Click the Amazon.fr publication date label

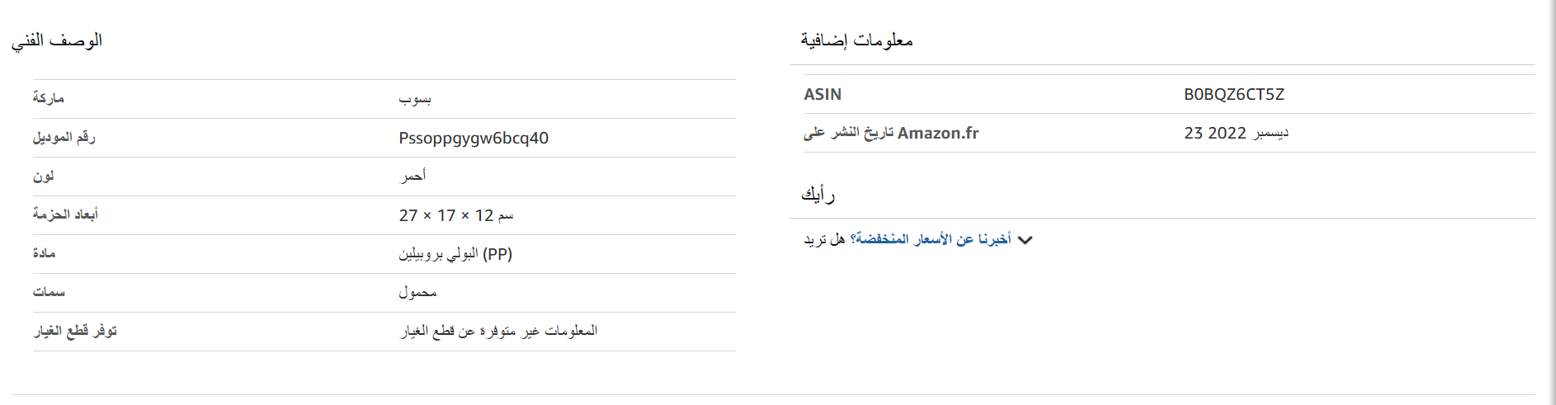coord(891,133)
